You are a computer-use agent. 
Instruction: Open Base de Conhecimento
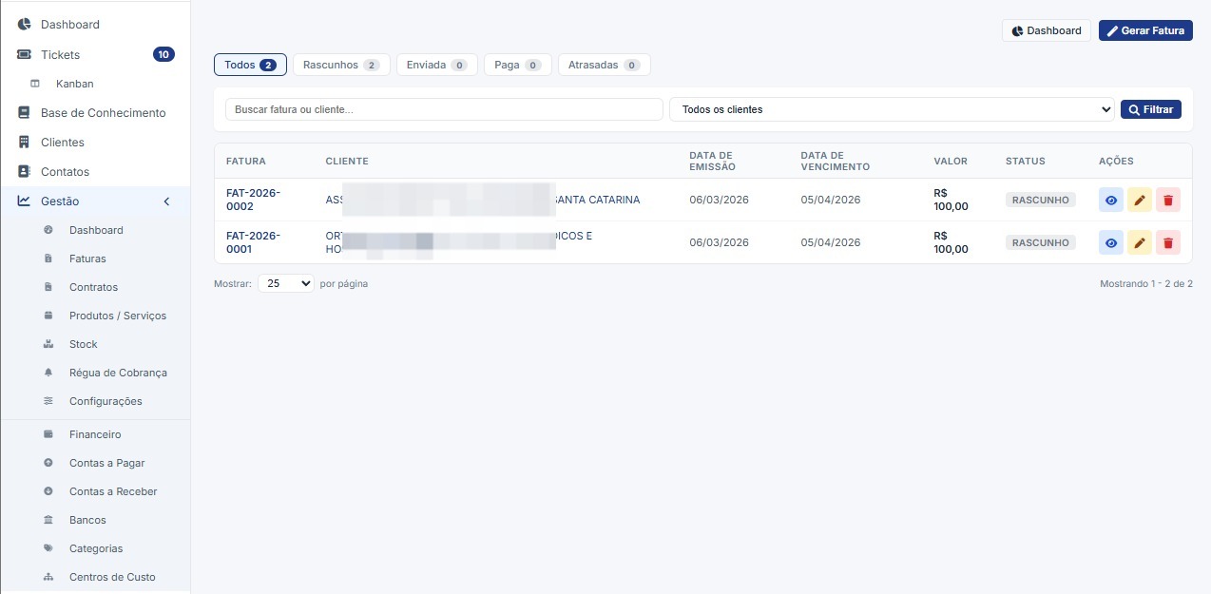[95, 112]
